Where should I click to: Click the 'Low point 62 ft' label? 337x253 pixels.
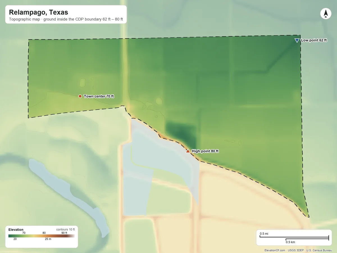(314, 40)
